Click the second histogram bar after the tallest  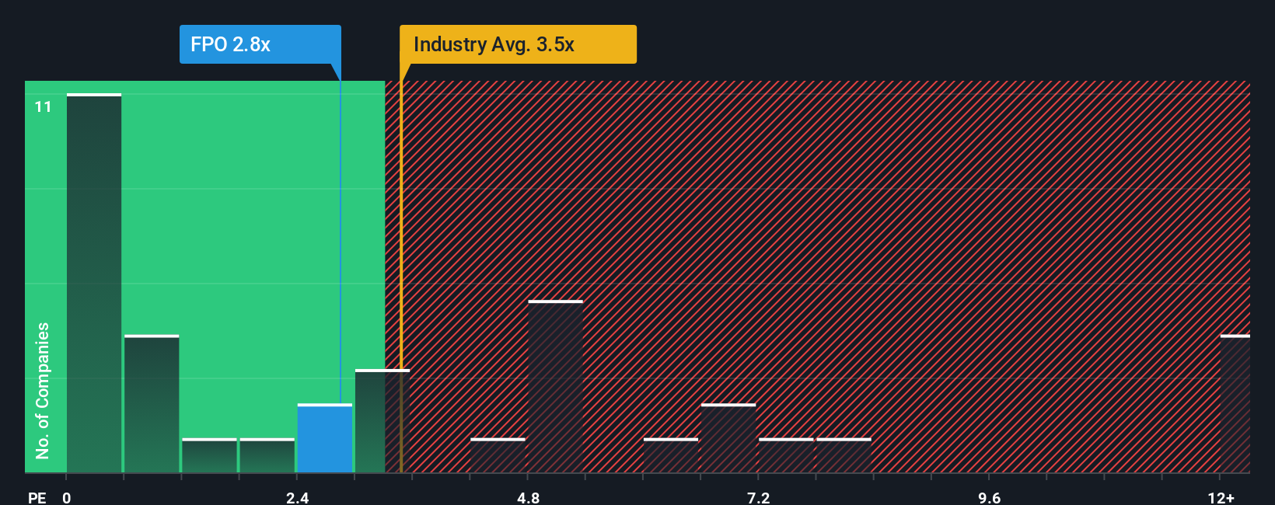(x=152, y=404)
